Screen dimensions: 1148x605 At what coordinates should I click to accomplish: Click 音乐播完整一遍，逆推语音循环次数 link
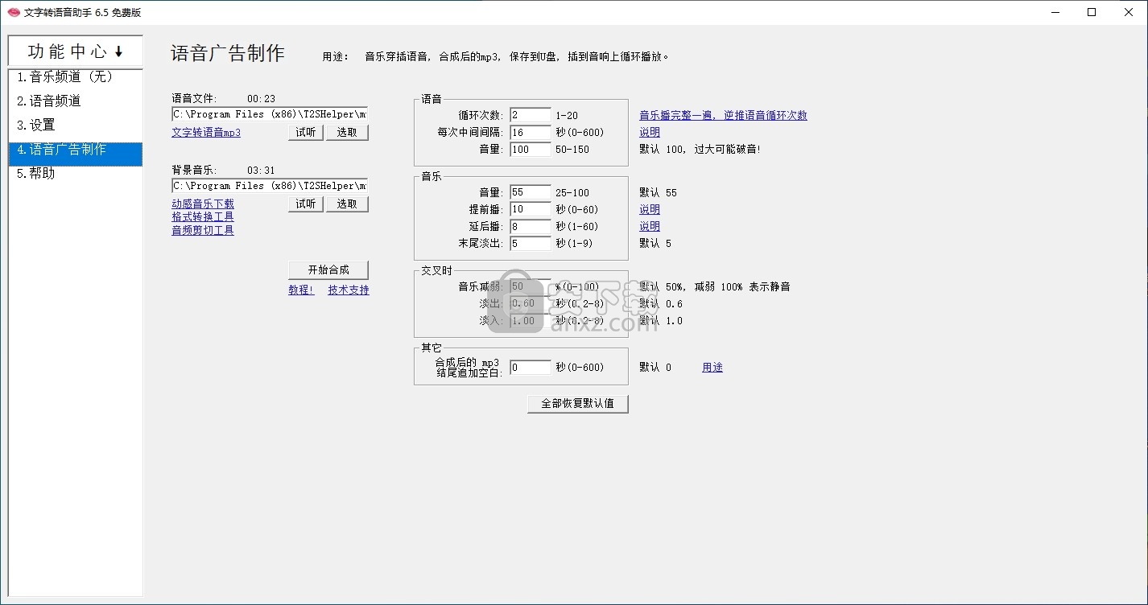[723, 116]
